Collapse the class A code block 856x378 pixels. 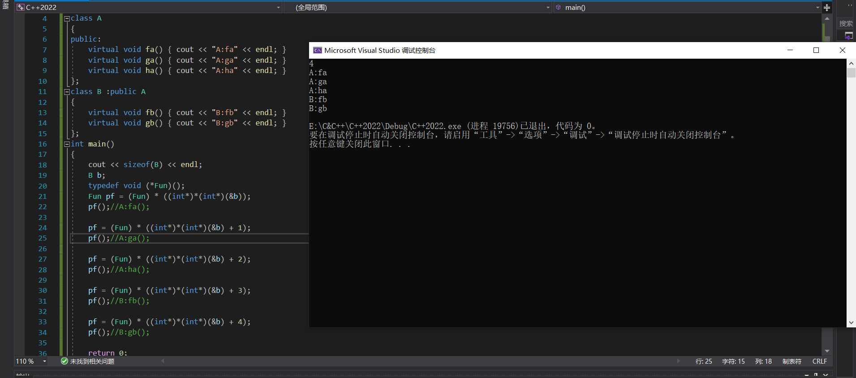[x=67, y=18]
